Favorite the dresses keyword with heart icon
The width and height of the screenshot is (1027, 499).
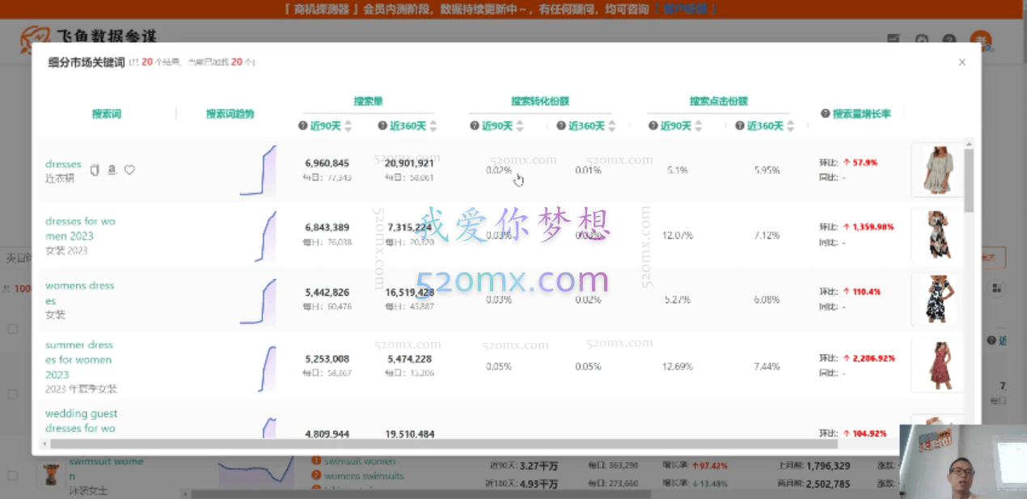129,170
